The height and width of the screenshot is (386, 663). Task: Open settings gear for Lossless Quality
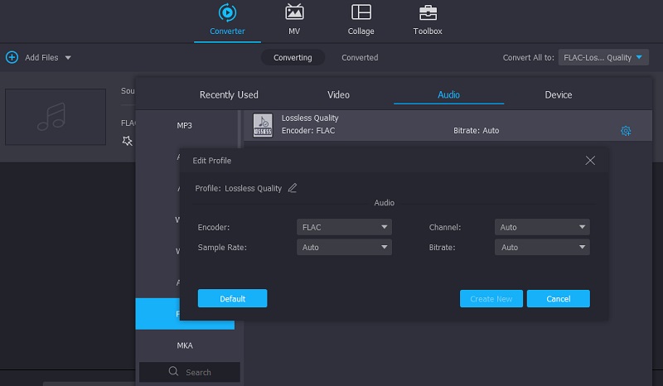click(626, 131)
